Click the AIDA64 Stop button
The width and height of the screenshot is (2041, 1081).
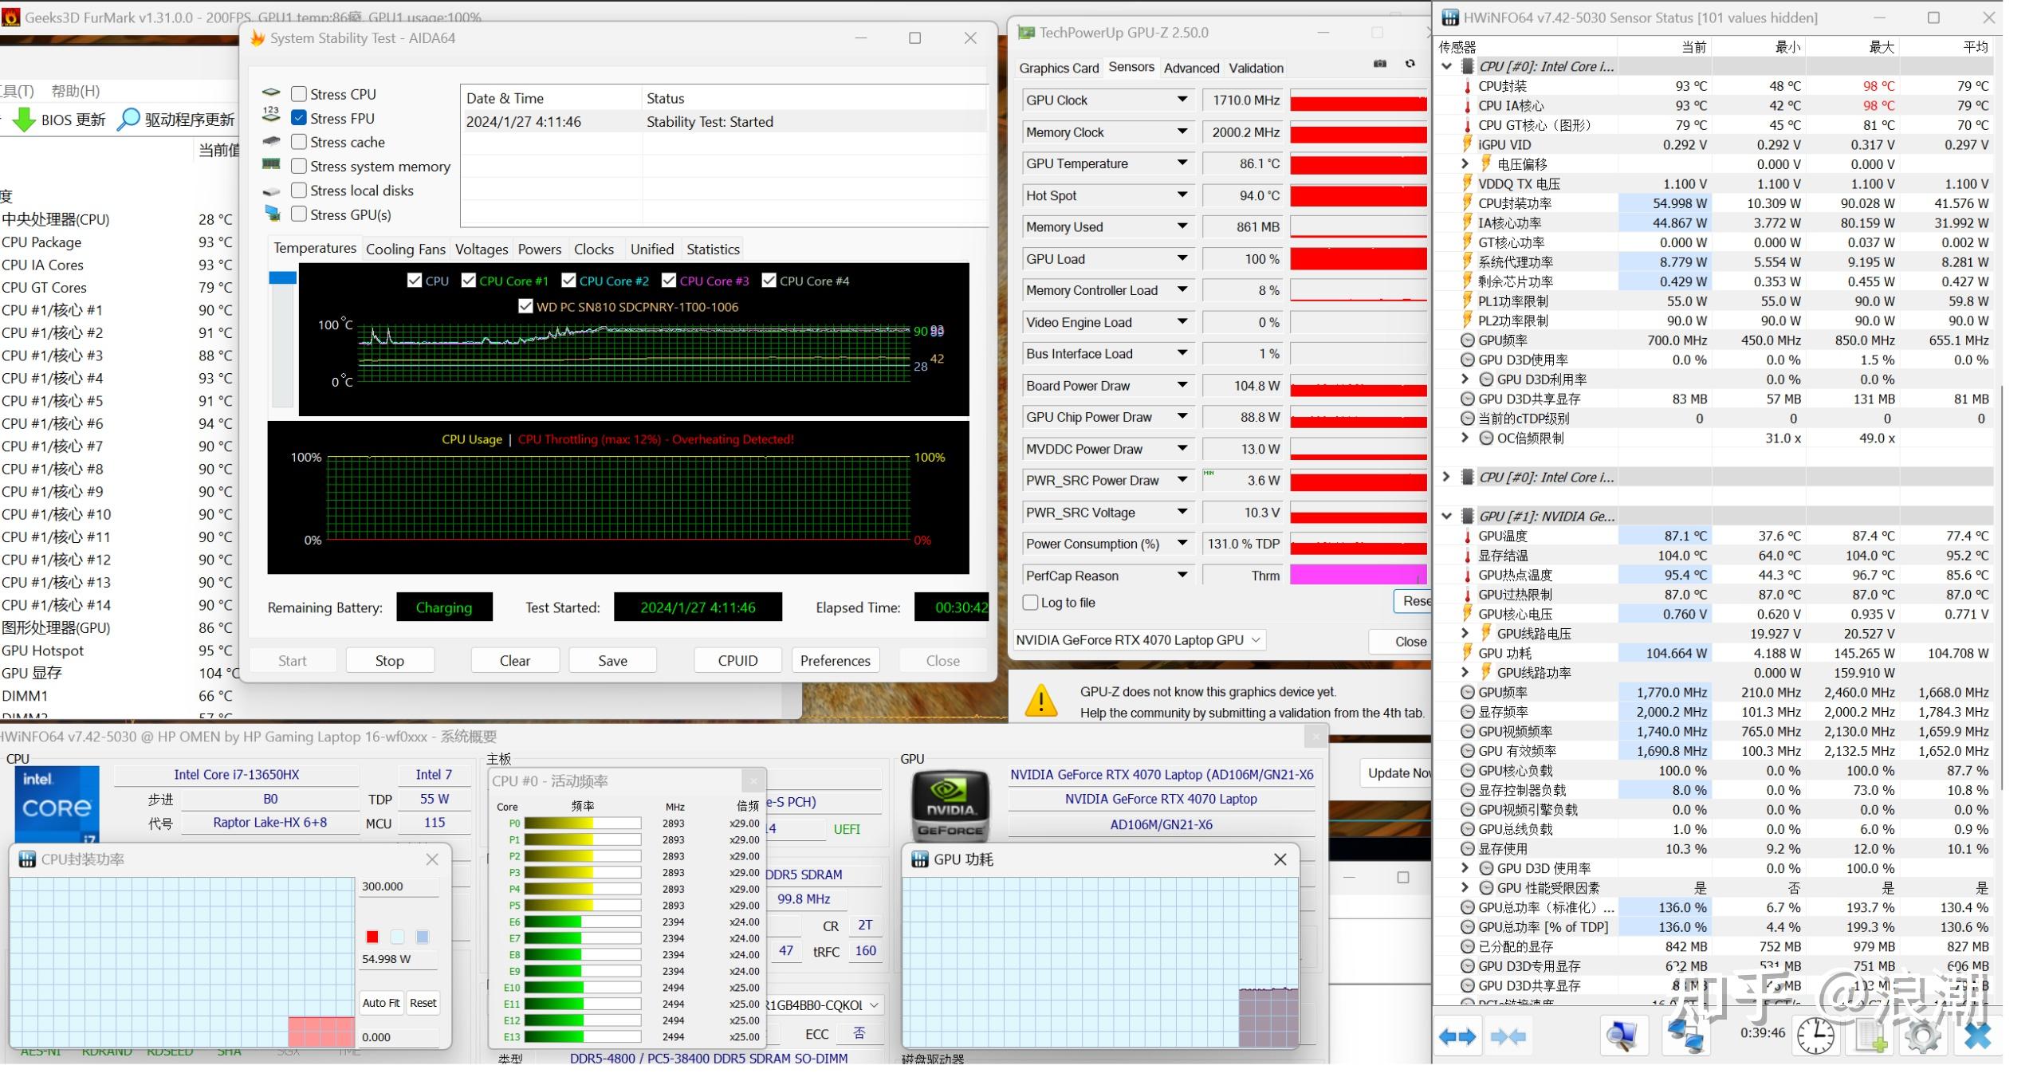click(390, 661)
